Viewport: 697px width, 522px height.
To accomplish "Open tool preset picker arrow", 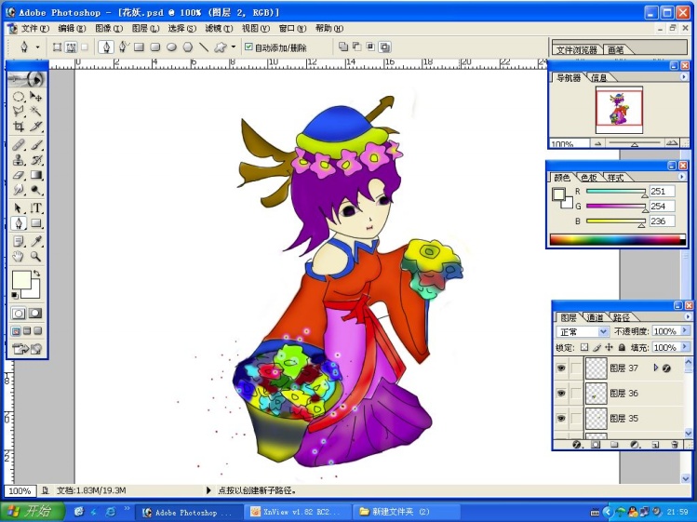I will pyautogui.click(x=38, y=47).
